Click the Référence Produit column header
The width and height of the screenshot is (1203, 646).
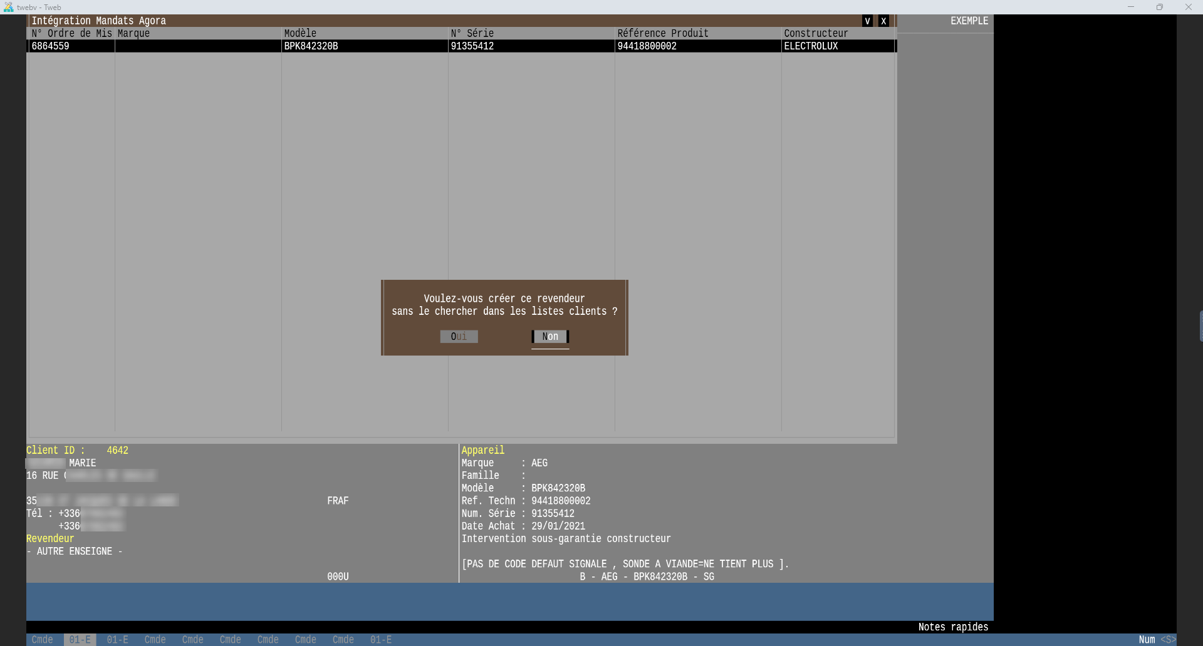coord(662,33)
